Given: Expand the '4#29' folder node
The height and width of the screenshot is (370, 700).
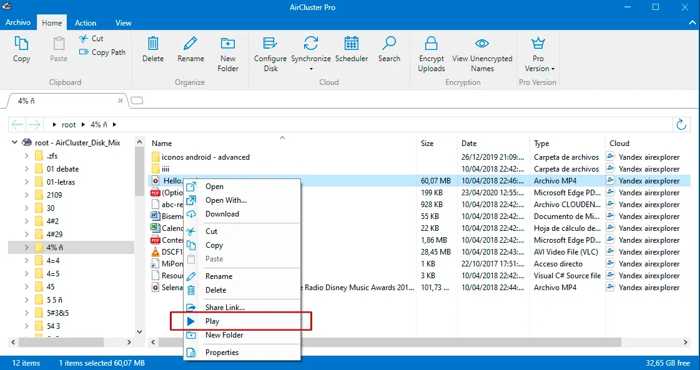Looking at the screenshot, I should click(26, 235).
